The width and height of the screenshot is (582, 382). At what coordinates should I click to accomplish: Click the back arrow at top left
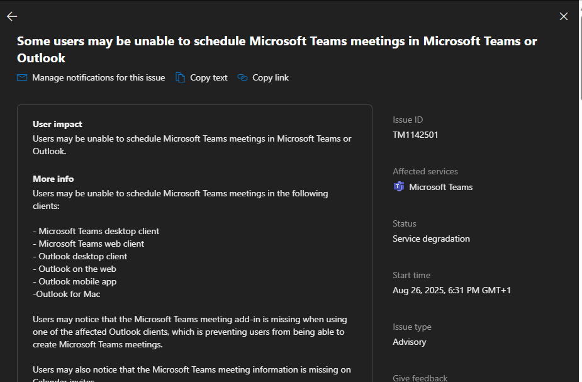point(11,16)
